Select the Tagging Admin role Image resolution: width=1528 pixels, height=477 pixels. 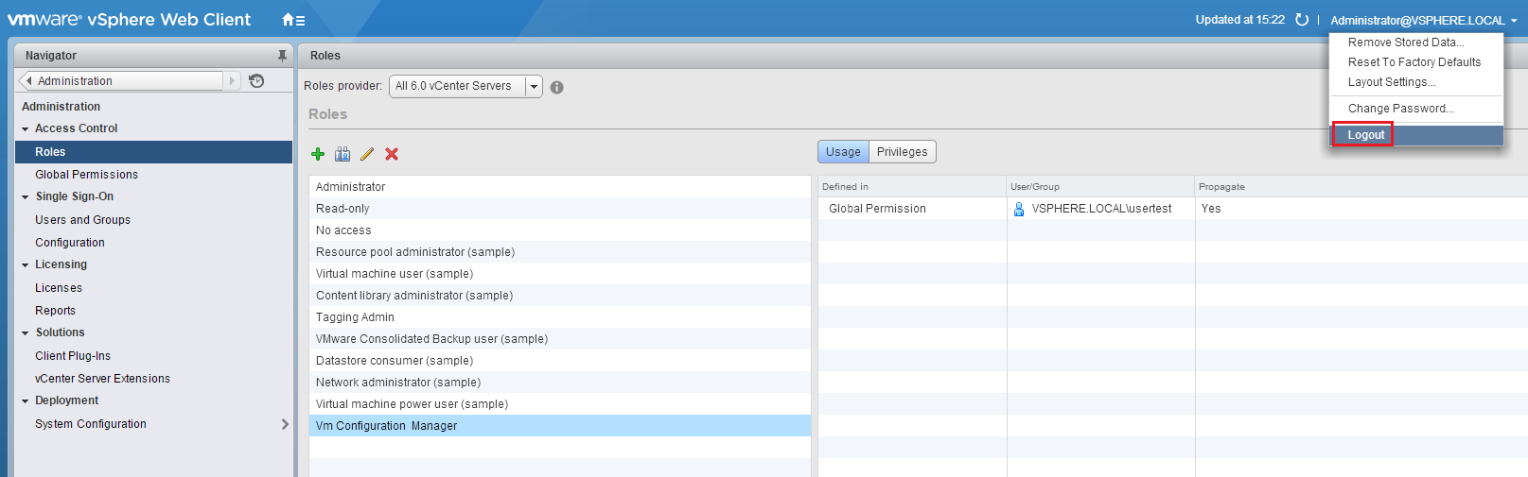[560, 317]
